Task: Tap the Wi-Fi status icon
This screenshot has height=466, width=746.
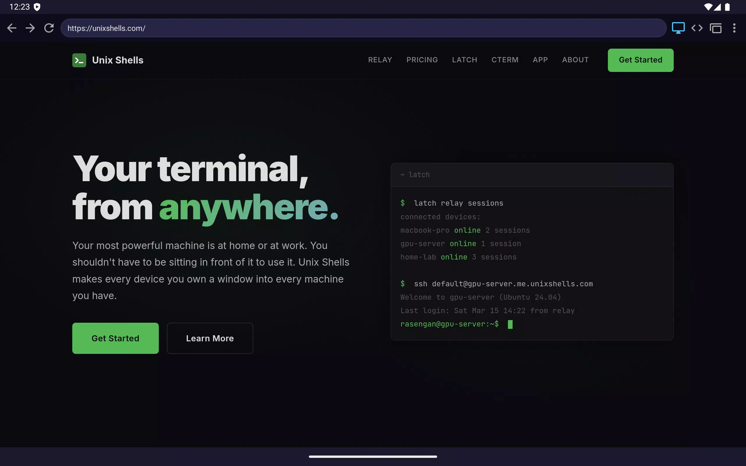Action: point(708,7)
